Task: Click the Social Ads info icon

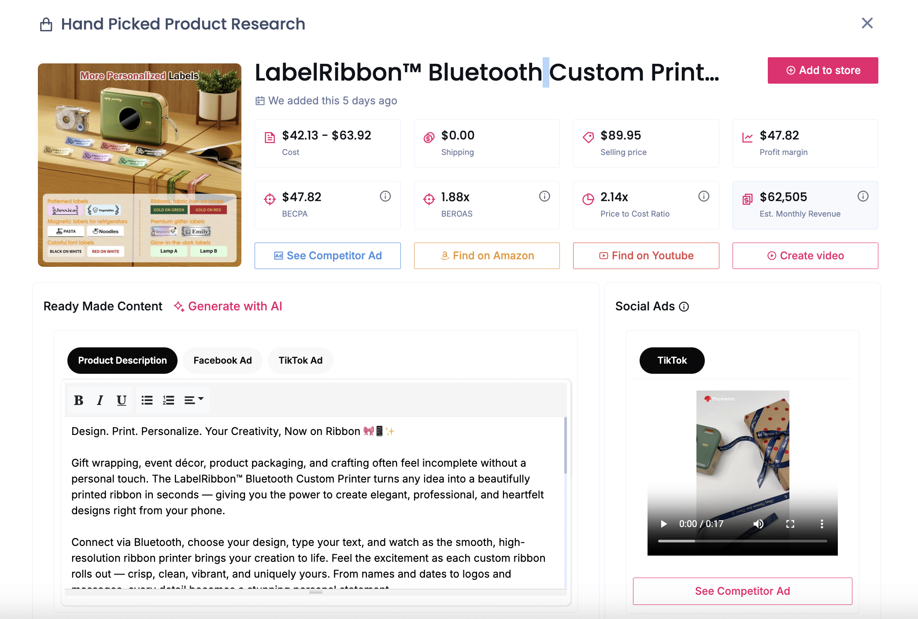Action: [x=684, y=307]
